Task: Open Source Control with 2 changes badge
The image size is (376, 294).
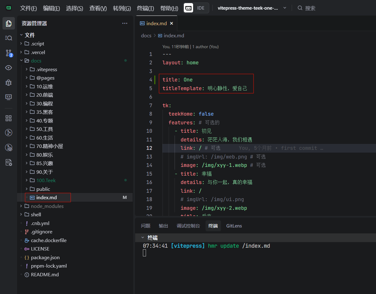Action: tap(9, 53)
